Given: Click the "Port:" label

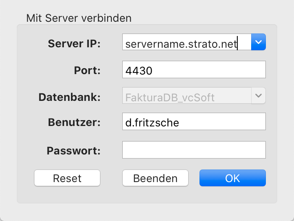Looking at the screenshot, I should 87,70.
